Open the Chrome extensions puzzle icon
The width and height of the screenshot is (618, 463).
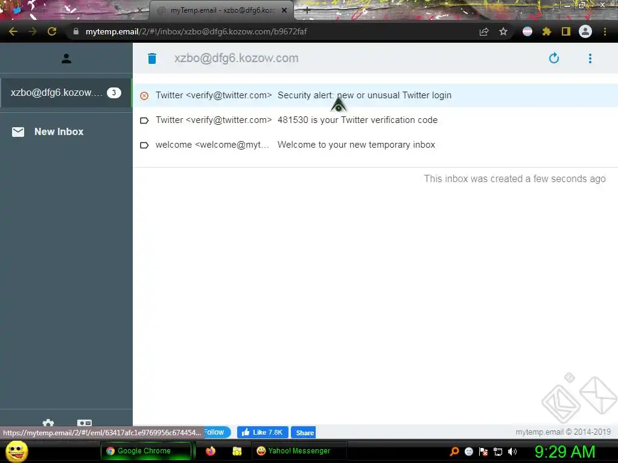coord(547,31)
